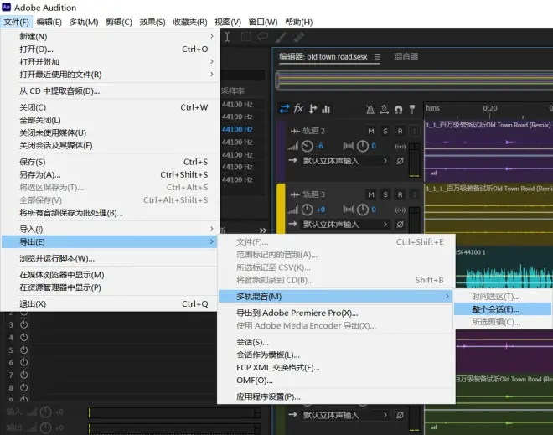The image size is (553, 435).
Task: Click the stereo pan icon on 轨道 3
Action: tap(349, 210)
